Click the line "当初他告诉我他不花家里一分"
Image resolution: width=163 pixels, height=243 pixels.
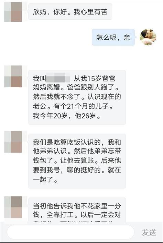click(77, 206)
